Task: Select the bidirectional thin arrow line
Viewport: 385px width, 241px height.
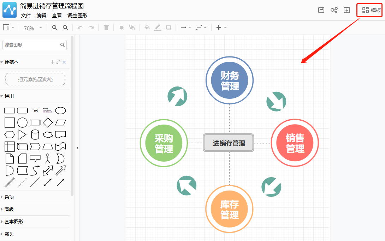Action: pyautogui.click(x=48, y=183)
